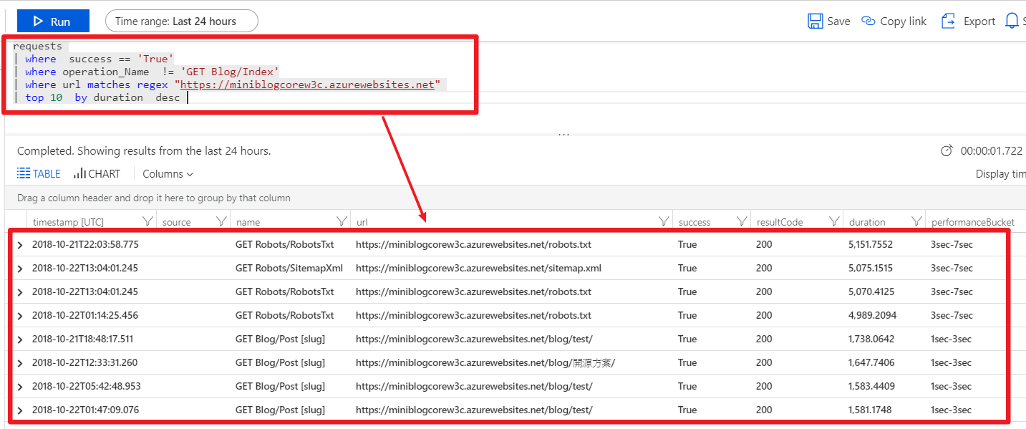The width and height of the screenshot is (1026, 429).
Task: Click the 'GET Blog/Index' string in query
Action: coord(230,72)
